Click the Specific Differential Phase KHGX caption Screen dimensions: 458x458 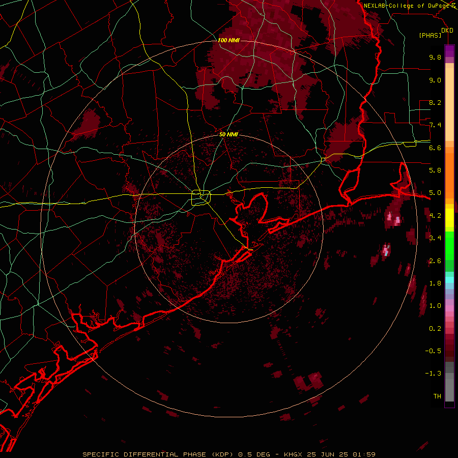(228, 454)
